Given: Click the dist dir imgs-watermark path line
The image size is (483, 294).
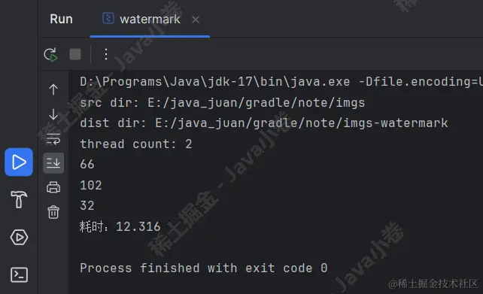Looking at the screenshot, I should pyautogui.click(x=263, y=123).
